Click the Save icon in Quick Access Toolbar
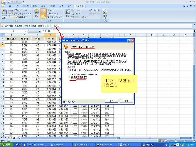The image size is (196, 147). (x=9, y=2)
